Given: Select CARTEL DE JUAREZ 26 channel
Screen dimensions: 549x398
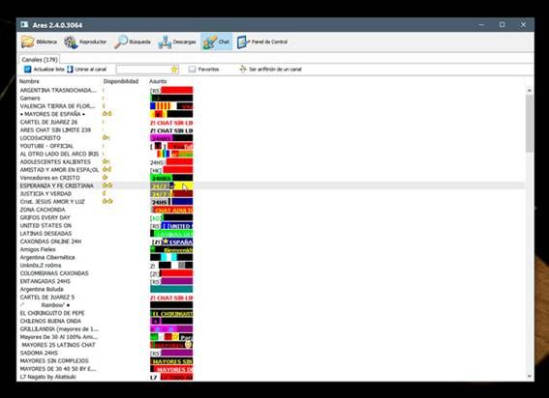Looking at the screenshot, I should coord(48,123).
